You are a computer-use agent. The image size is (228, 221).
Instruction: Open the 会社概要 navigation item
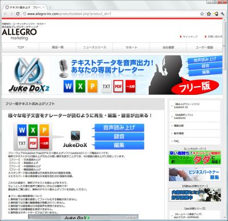pyautogui.click(x=168, y=47)
